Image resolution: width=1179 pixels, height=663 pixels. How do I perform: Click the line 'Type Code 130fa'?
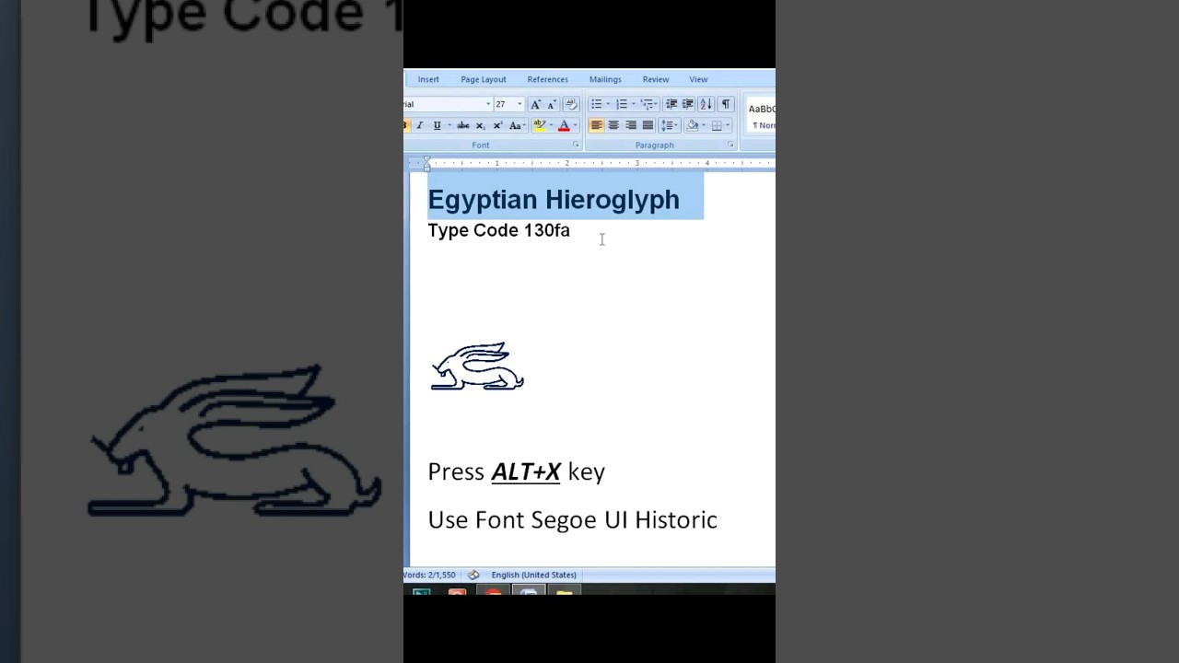click(499, 230)
